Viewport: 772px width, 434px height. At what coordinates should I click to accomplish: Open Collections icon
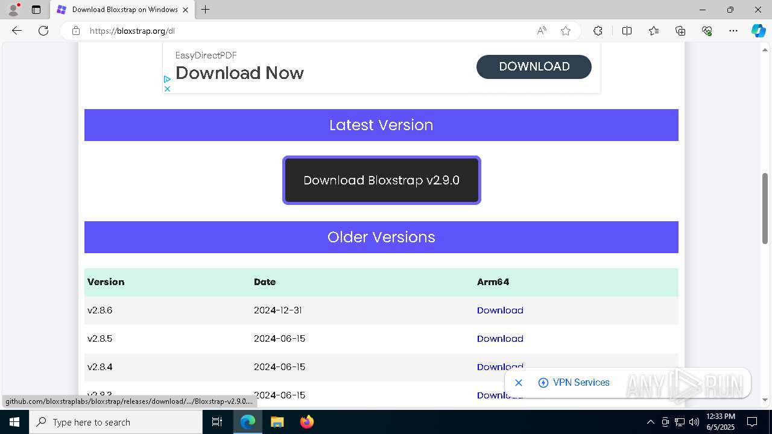(680, 31)
